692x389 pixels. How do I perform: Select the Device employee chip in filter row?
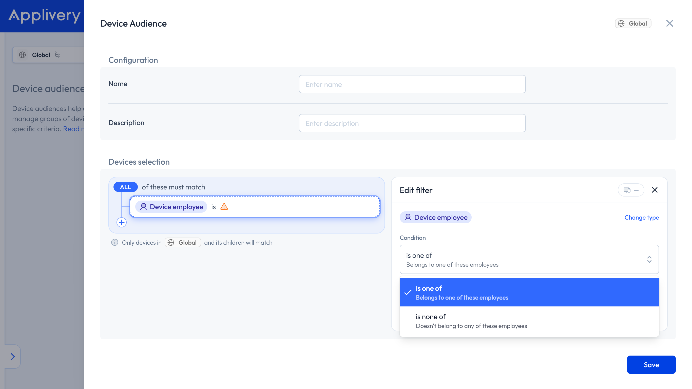coord(171,207)
